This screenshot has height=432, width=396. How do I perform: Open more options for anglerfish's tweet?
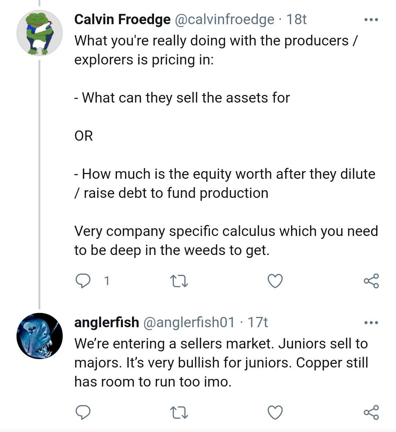(371, 323)
